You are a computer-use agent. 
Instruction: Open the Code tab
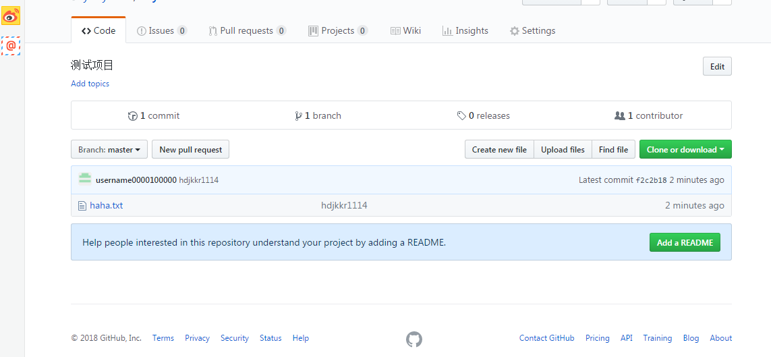point(98,30)
